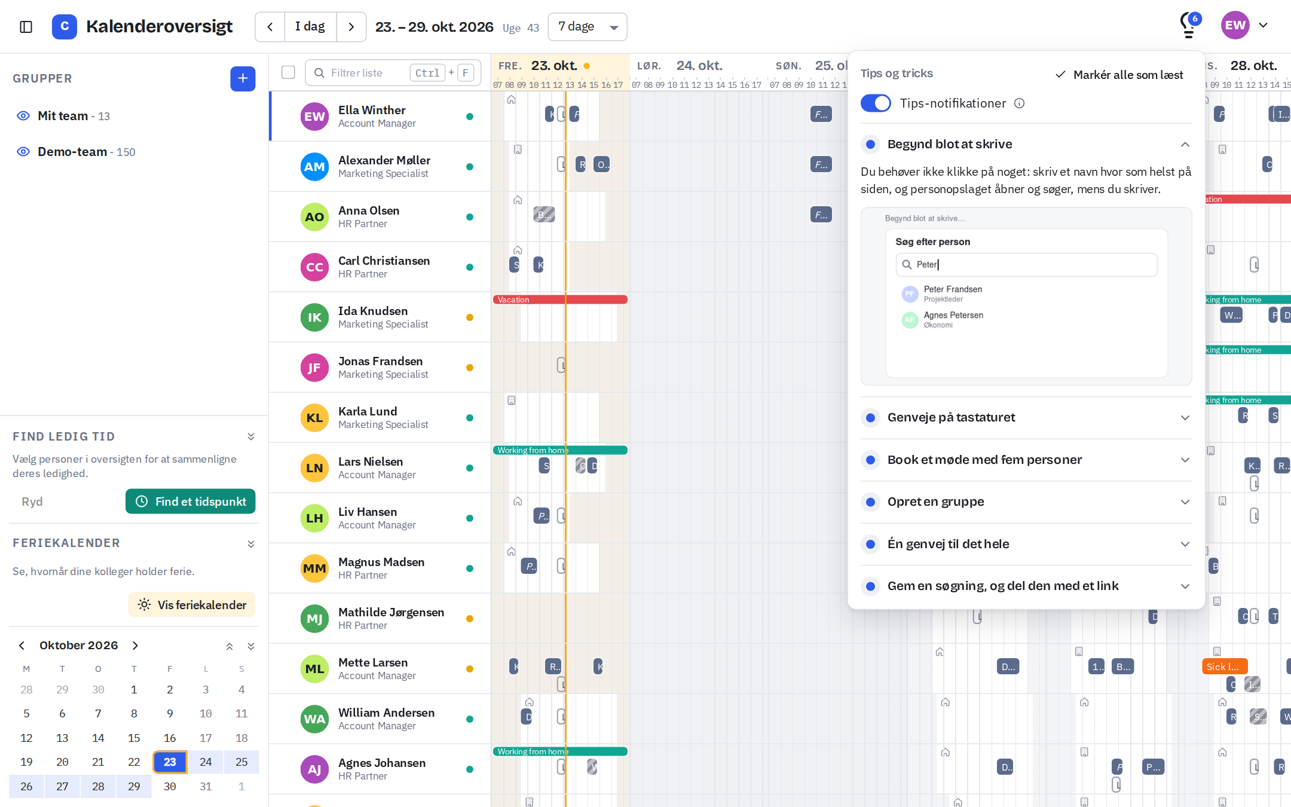This screenshot has width=1291, height=807.
Task: Toggle visibility of Demo-team group
Action: [x=23, y=152]
